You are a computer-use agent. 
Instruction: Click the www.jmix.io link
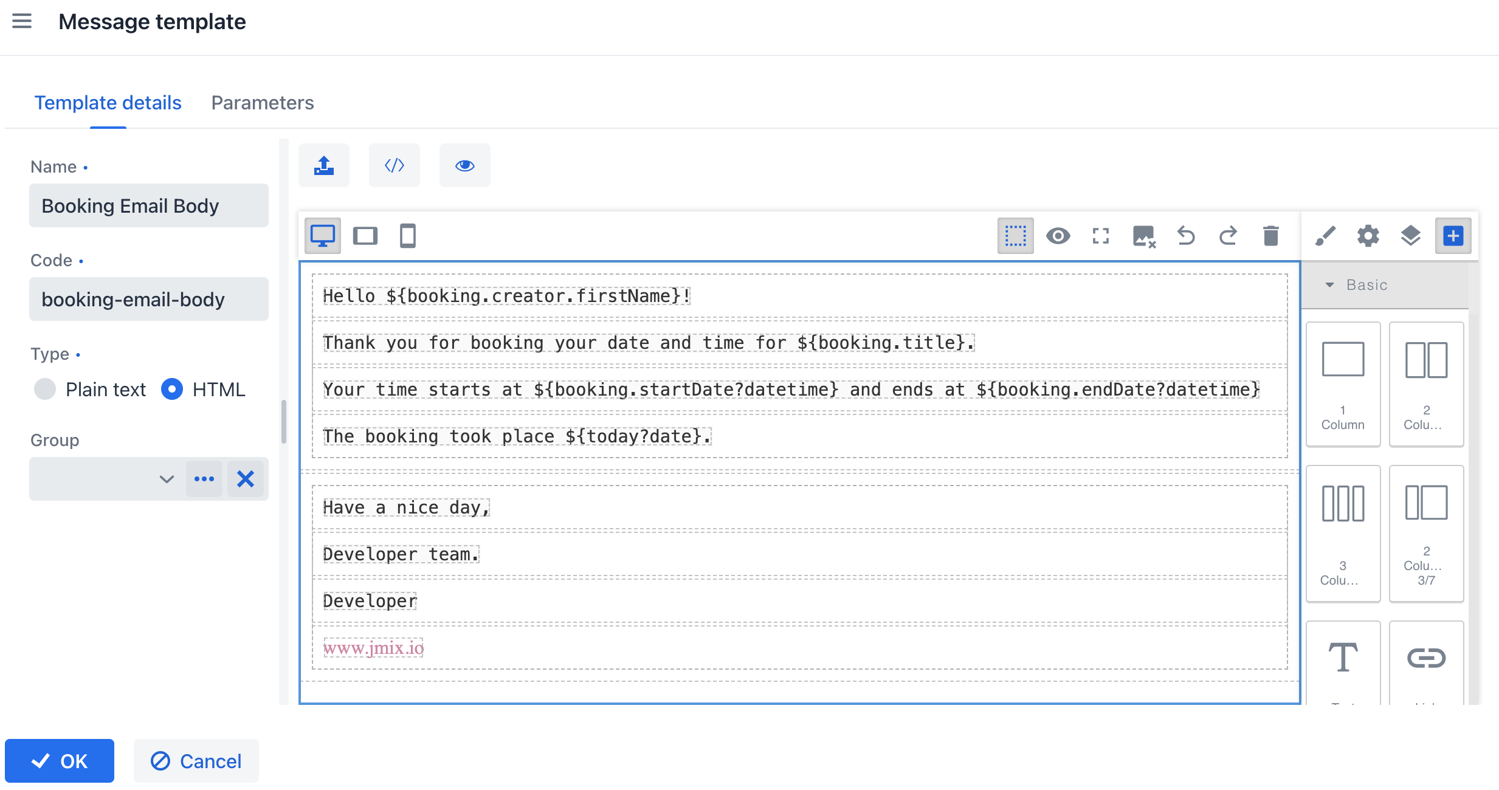373,648
